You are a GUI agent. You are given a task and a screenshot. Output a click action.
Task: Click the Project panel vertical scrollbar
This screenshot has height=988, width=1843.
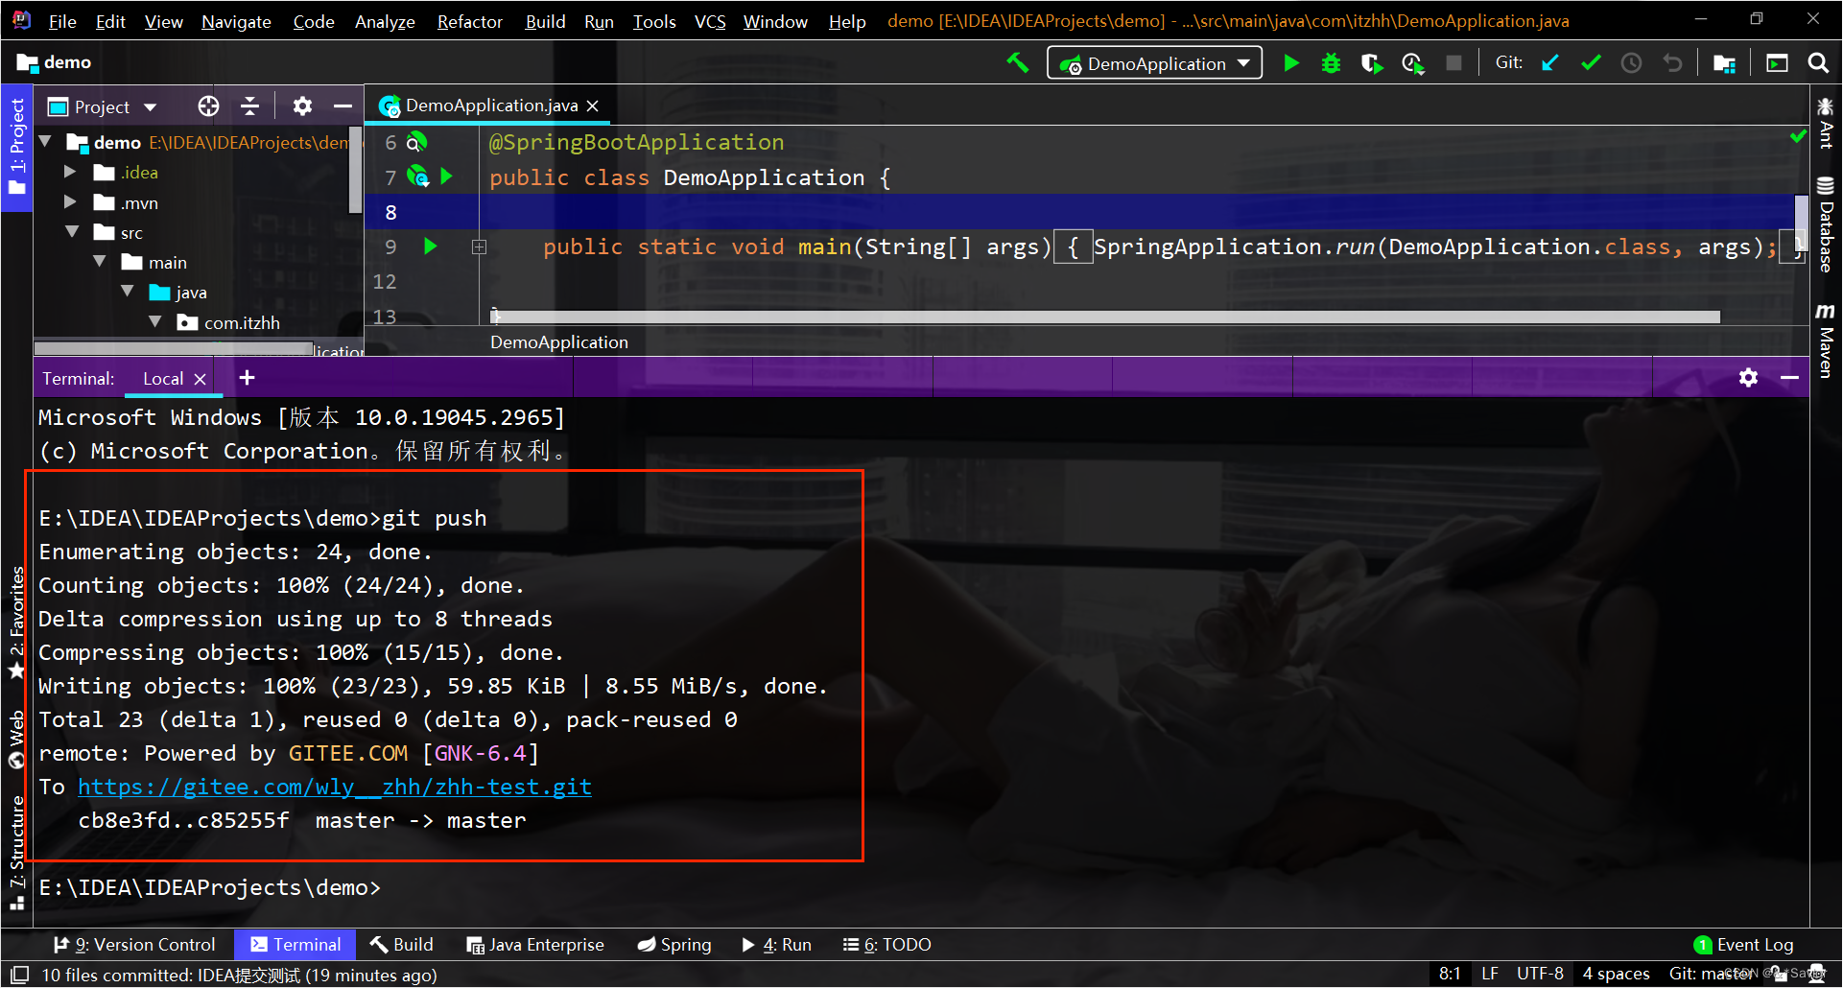tap(356, 169)
